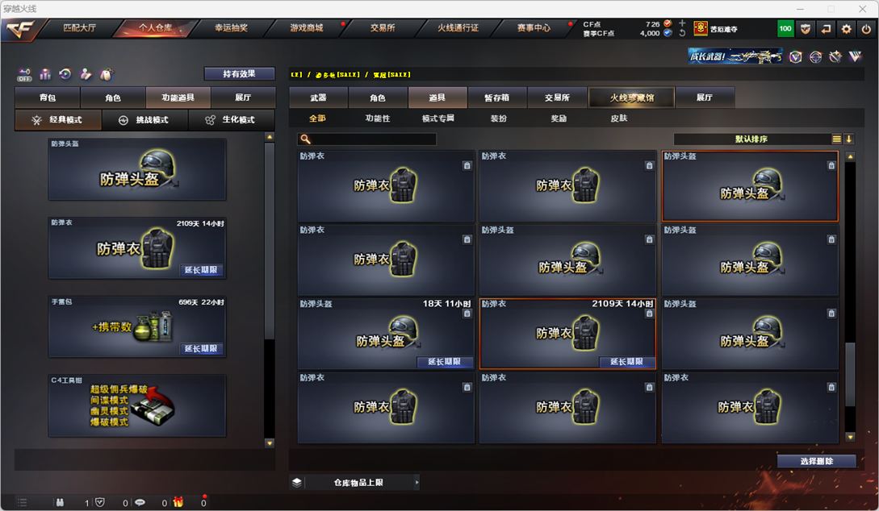Click the statistics bar chart icon

pyautogui.click(x=45, y=74)
